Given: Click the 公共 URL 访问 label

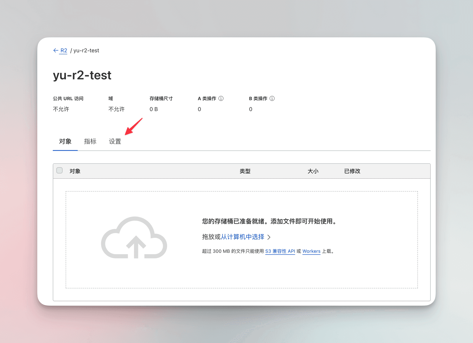Looking at the screenshot, I should 68,99.
